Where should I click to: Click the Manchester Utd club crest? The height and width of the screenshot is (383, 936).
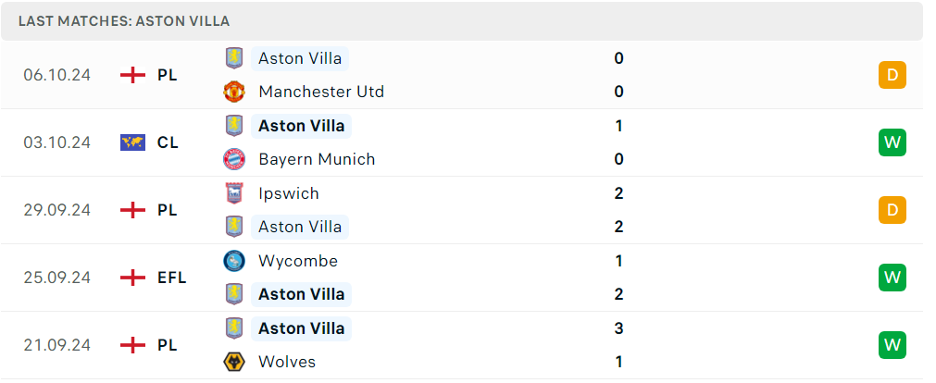234,92
